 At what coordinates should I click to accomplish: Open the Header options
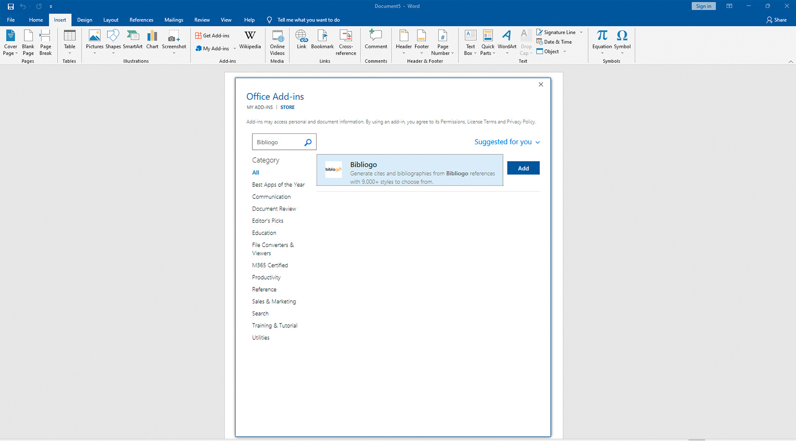(x=404, y=43)
